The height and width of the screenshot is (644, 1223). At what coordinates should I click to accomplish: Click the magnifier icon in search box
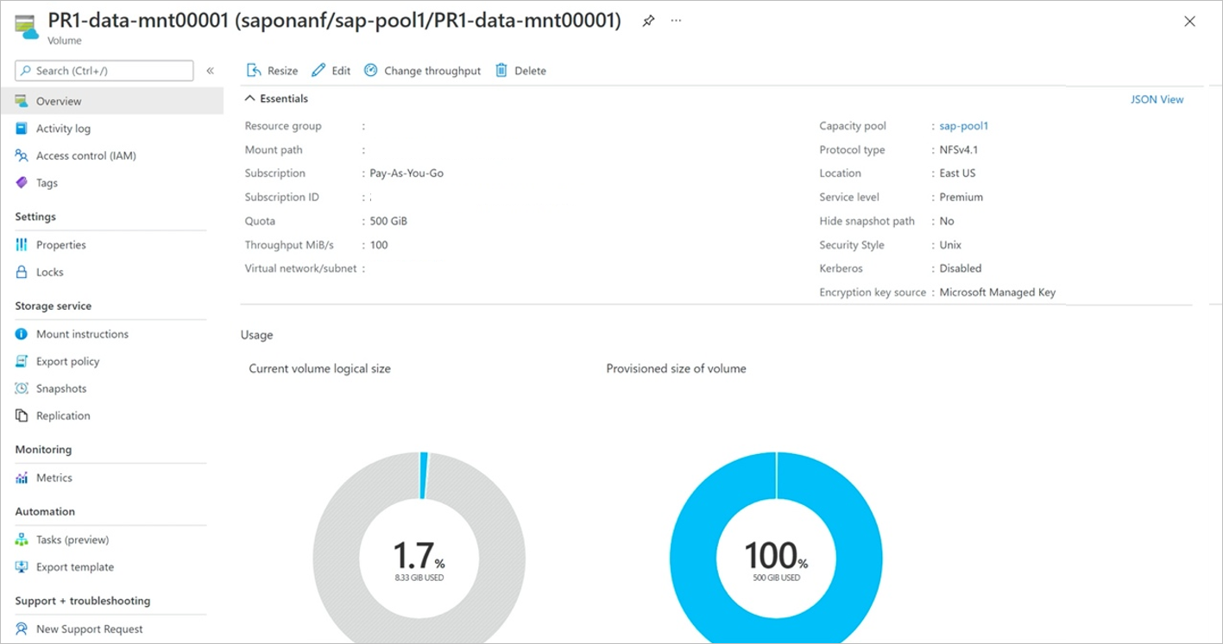[x=26, y=71]
